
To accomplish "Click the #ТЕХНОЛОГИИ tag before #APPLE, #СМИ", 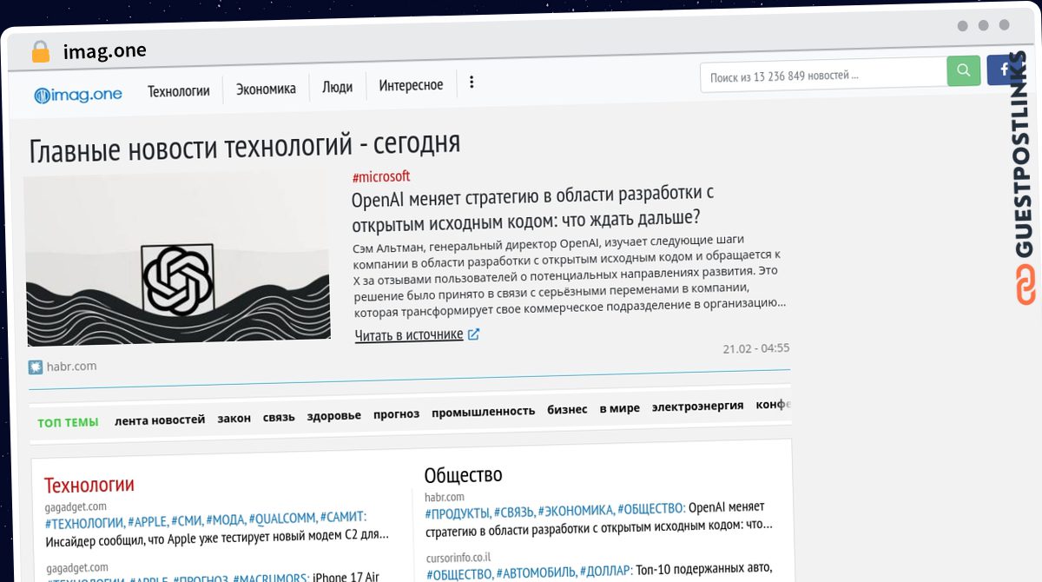I will (84, 522).
